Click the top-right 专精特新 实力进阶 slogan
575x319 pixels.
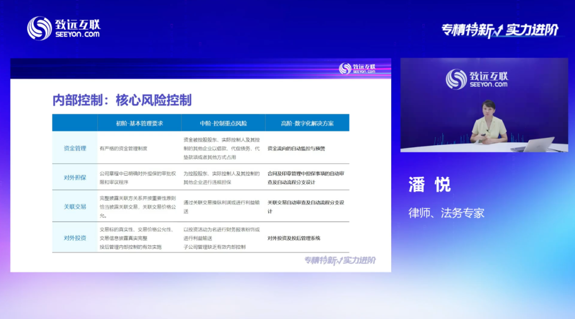tap(499, 30)
